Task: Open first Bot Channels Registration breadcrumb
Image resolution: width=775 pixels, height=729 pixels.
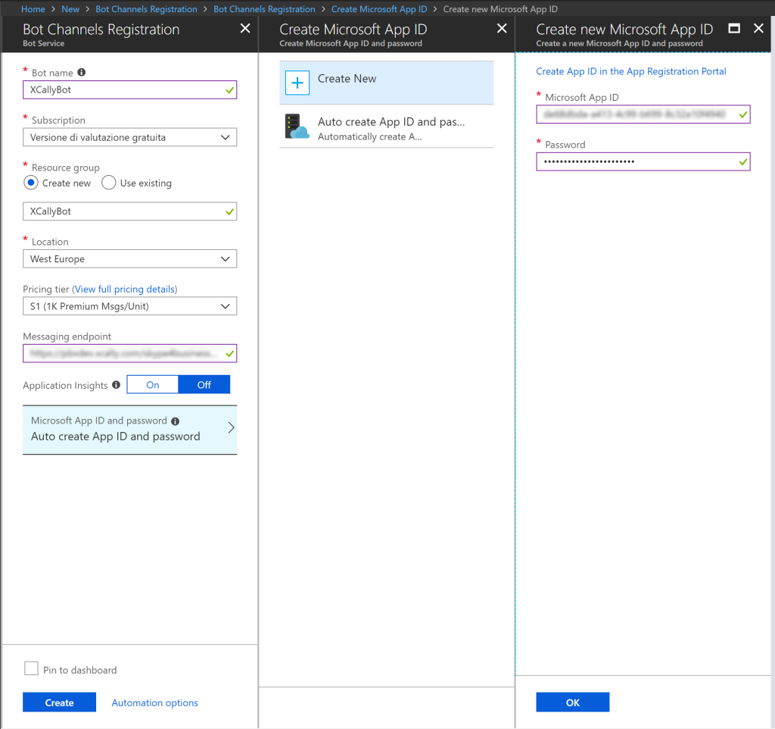Action: pos(146,9)
